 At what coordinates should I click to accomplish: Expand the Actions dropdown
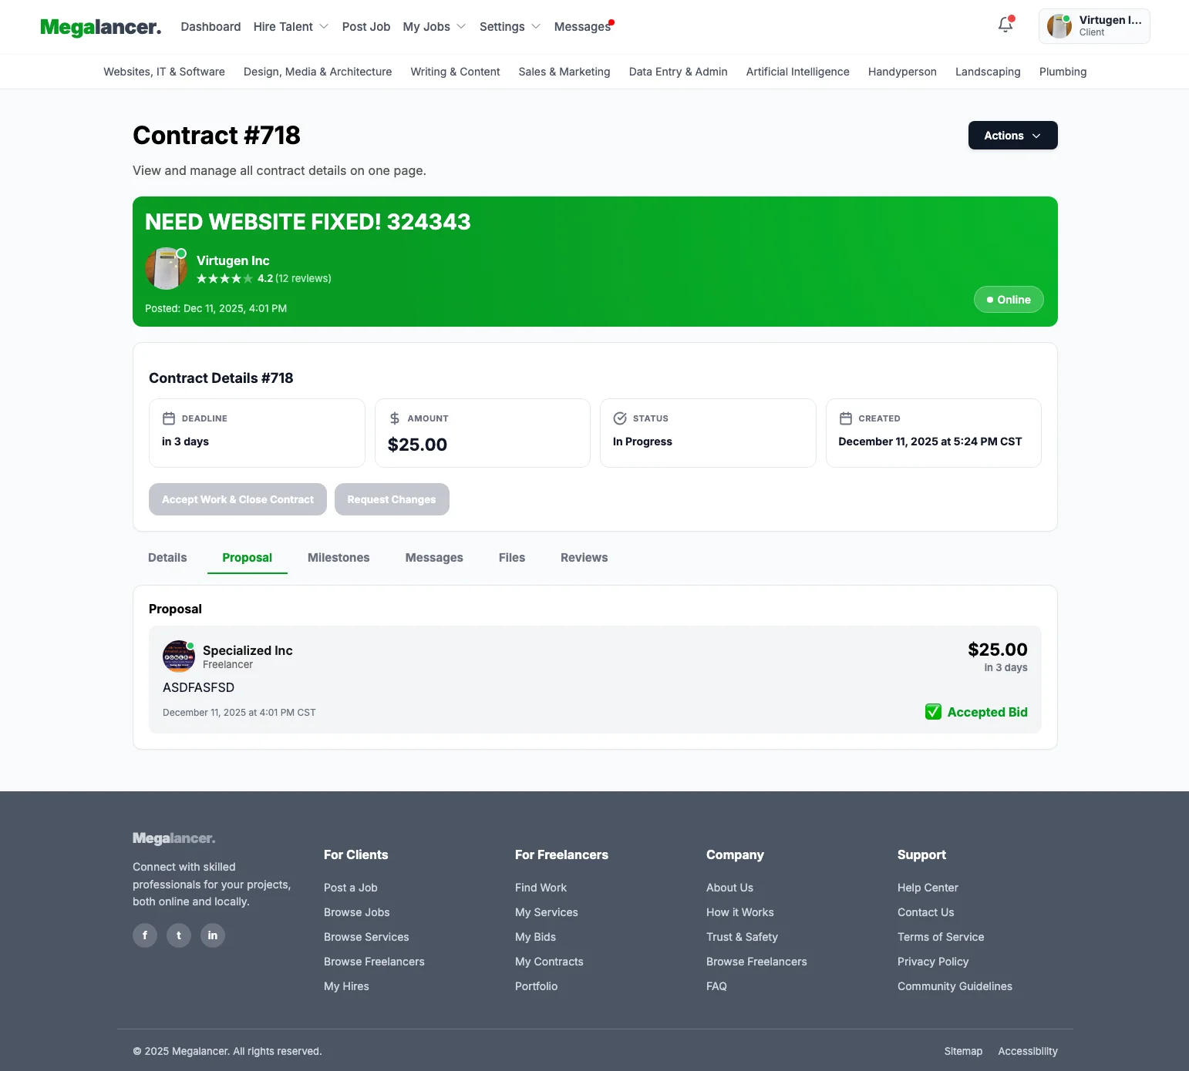pyautogui.click(x=1012, y=136)
